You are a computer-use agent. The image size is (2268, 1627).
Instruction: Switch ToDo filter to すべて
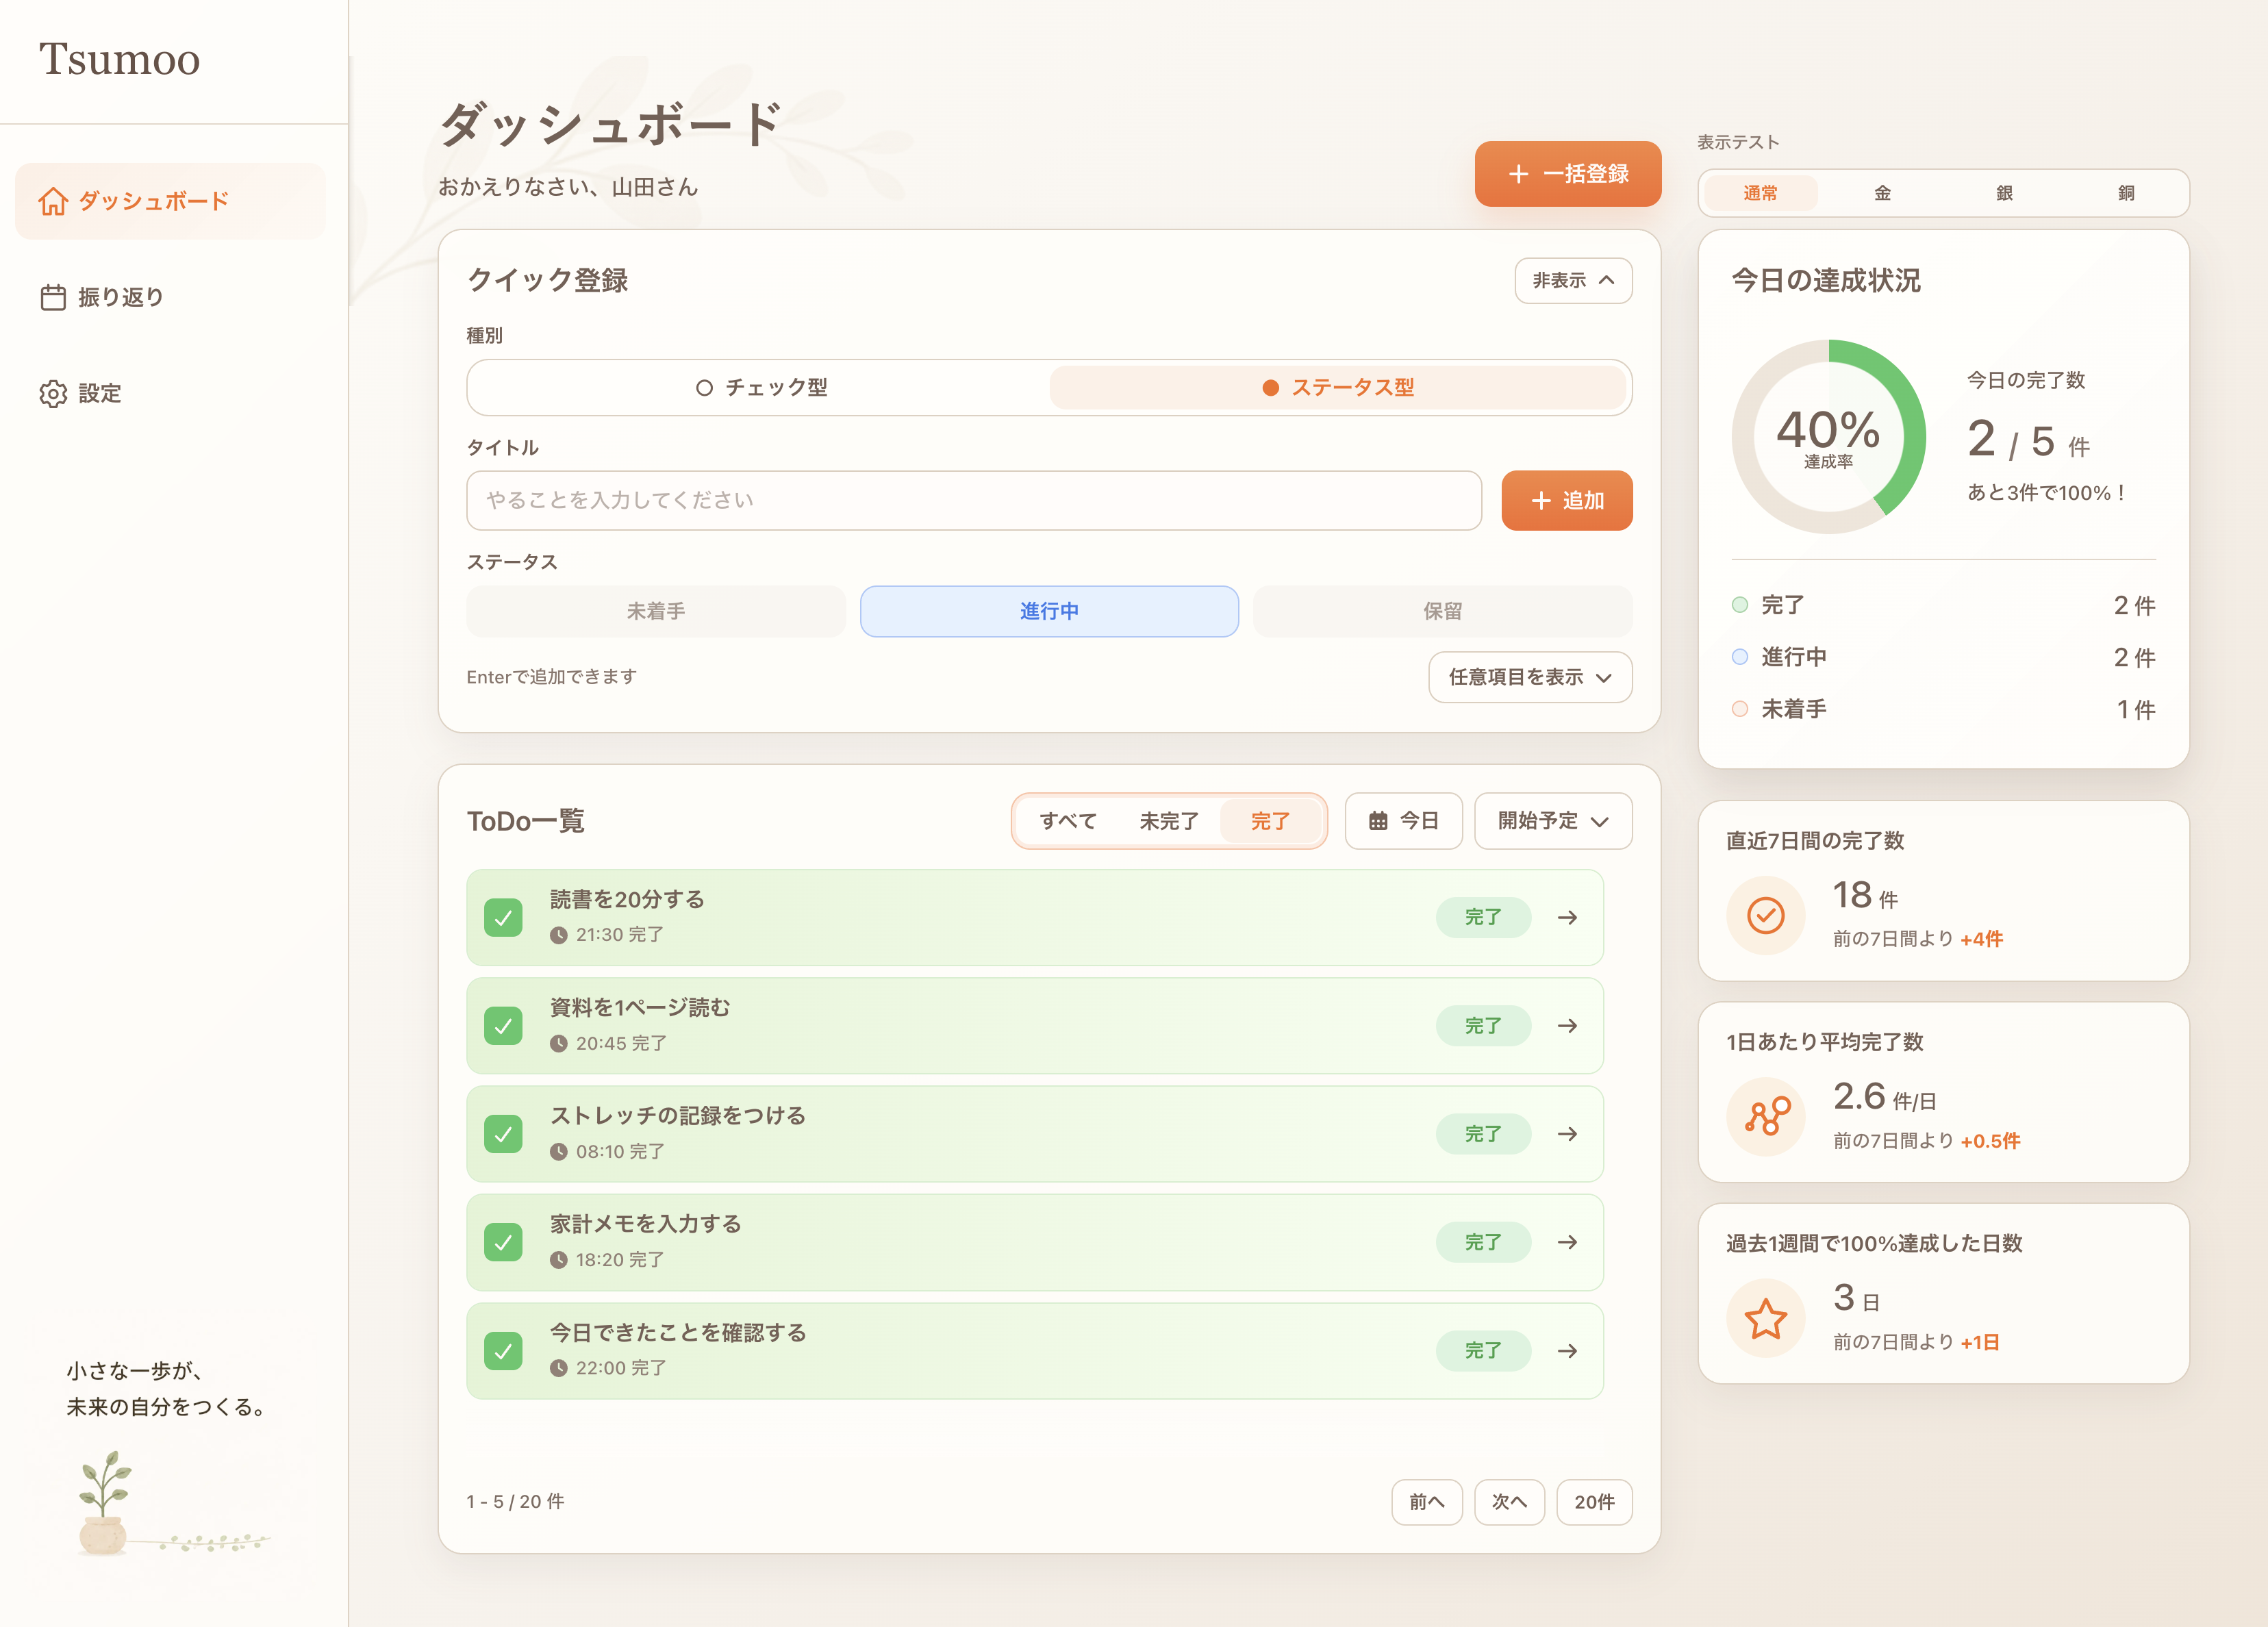coord(1068,821)
